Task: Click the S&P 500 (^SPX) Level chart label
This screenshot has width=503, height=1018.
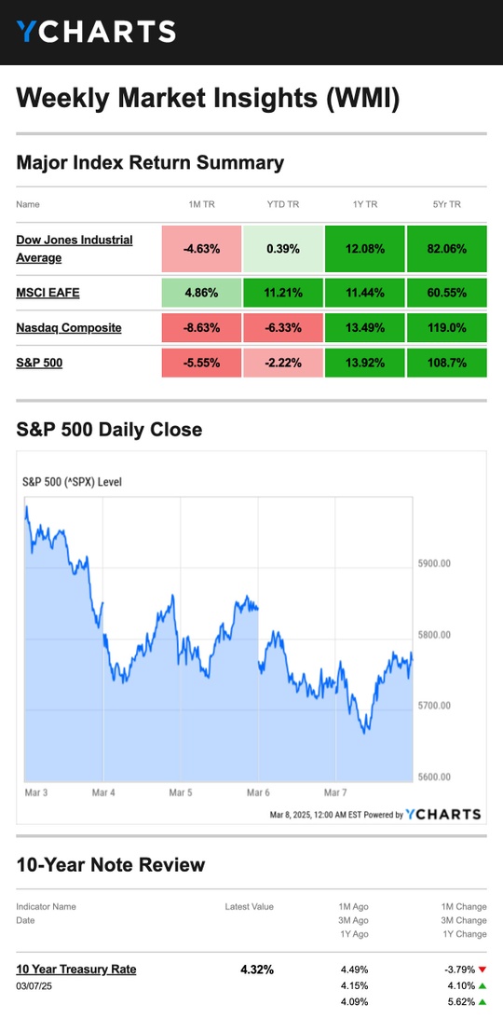Action: [x=72, y=482]
